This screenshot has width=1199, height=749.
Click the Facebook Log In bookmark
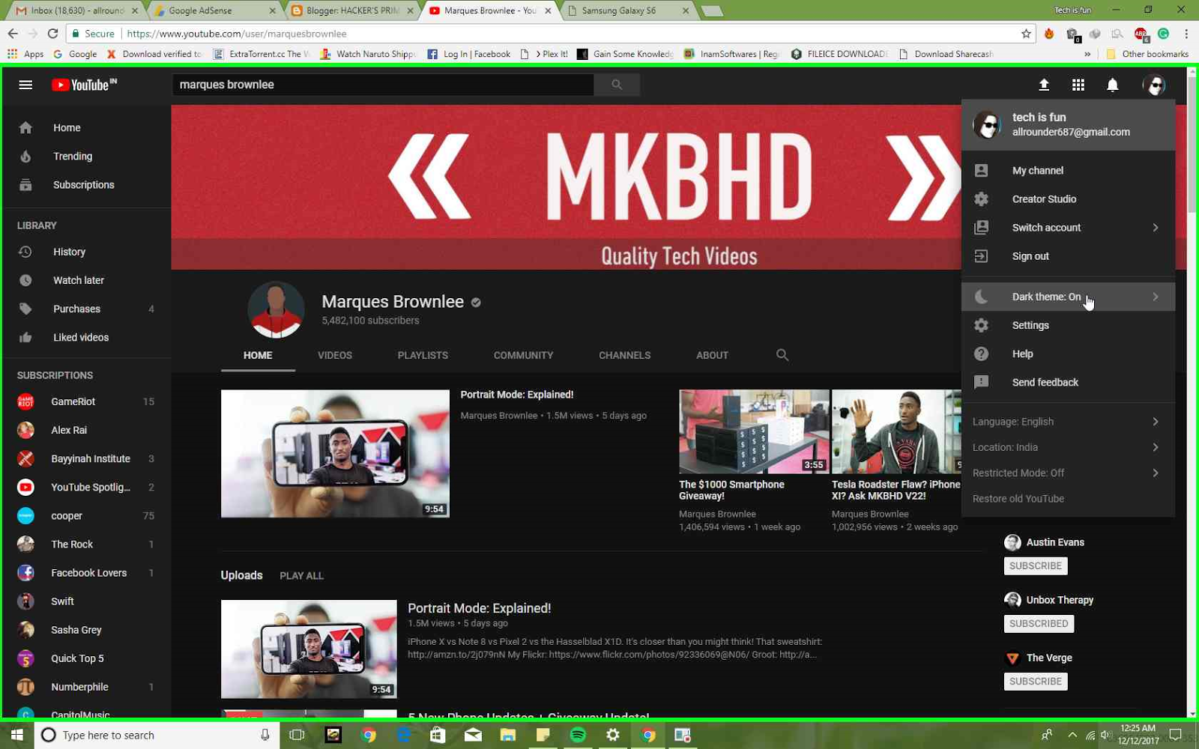tap(469, 54)
